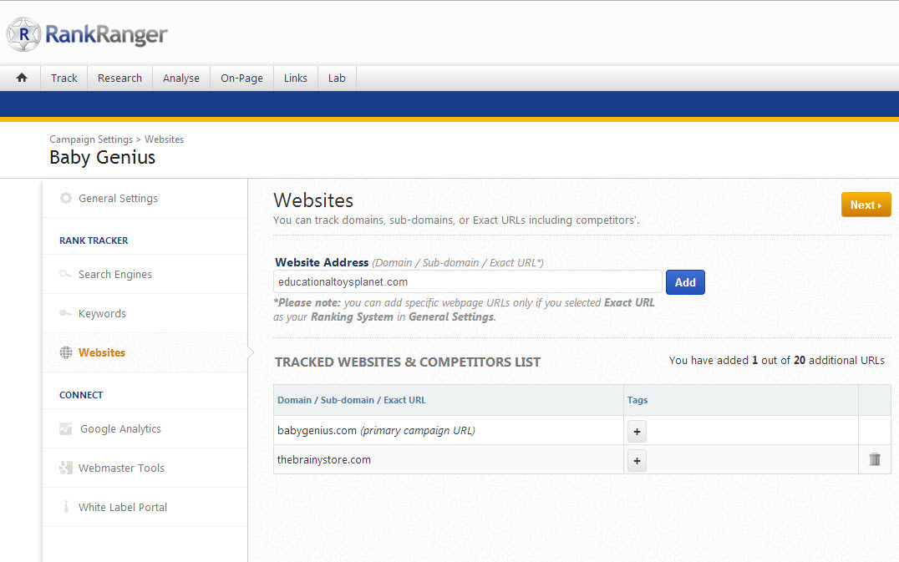
Task: Click the Search Engines key icon
Action: tap(65, 274)
